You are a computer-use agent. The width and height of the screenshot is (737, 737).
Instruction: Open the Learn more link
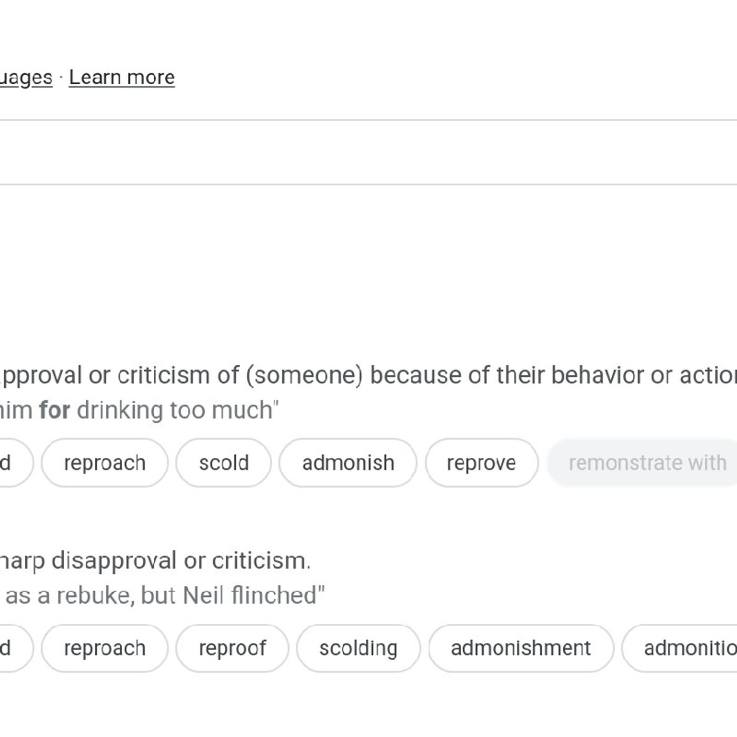(122, 77)
